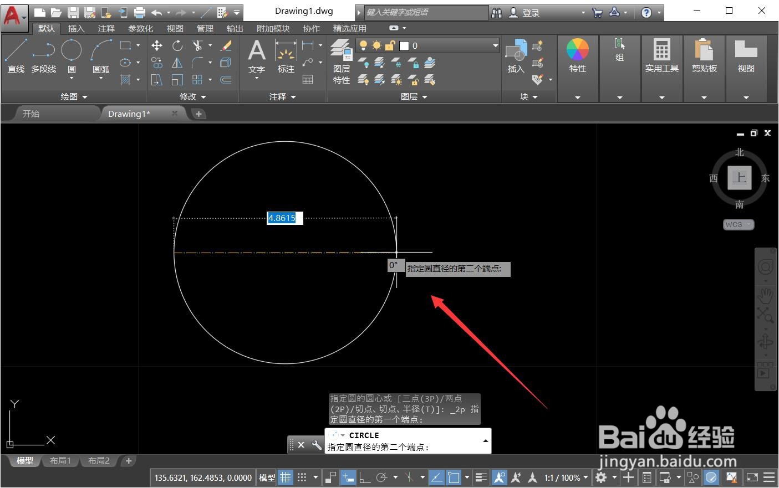
Task: Open Layer Properties (图层特性)
Action: point(342,61)
